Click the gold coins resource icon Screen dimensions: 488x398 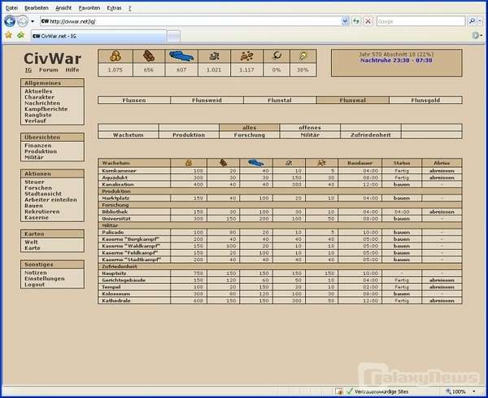click(115, 56)
